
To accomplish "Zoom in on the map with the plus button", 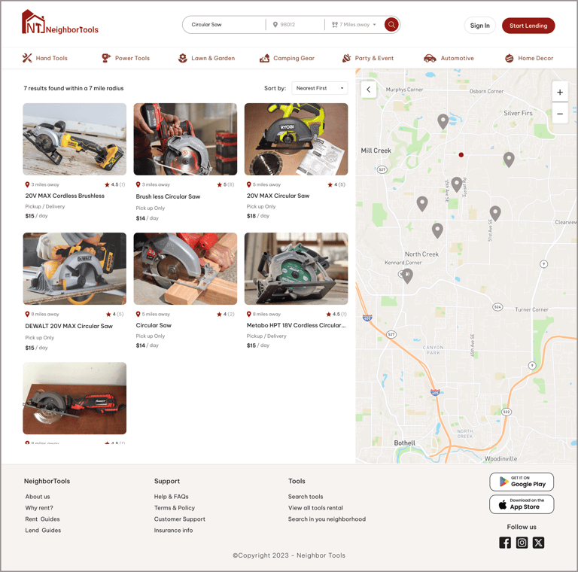I will tap(560, 92).
